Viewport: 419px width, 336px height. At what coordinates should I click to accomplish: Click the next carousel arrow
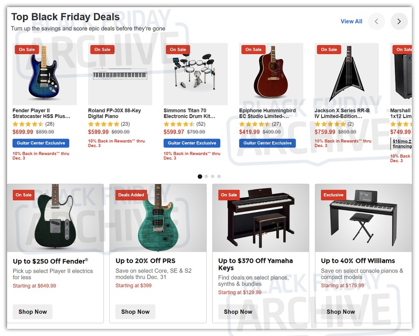point(399,21)
